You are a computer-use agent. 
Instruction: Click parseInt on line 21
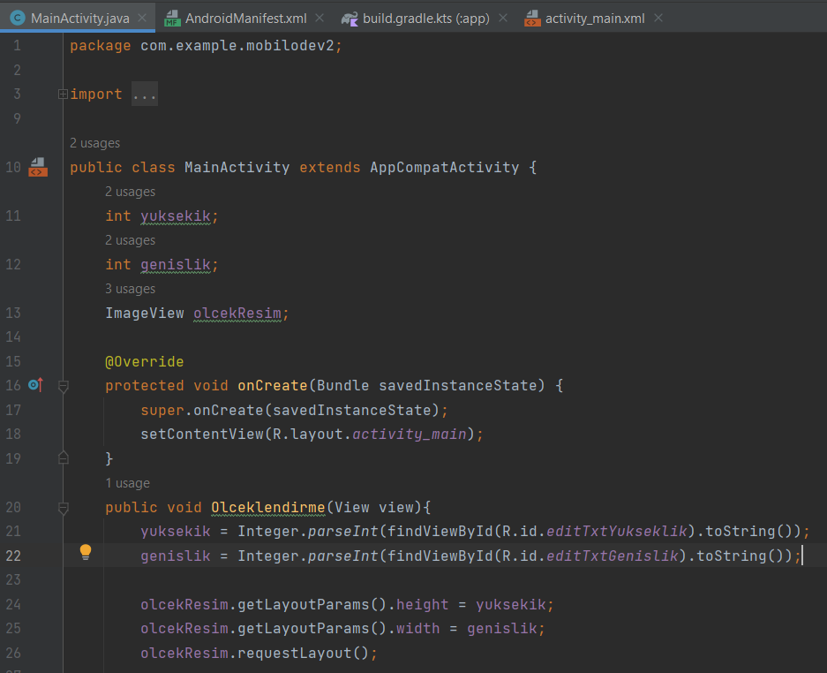342,531
